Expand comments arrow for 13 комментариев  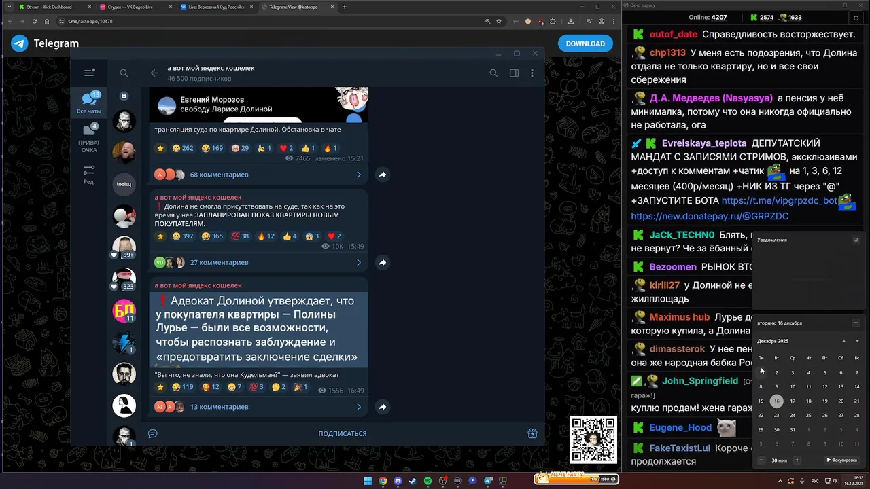pyautogui.click(x=359, y=407)
